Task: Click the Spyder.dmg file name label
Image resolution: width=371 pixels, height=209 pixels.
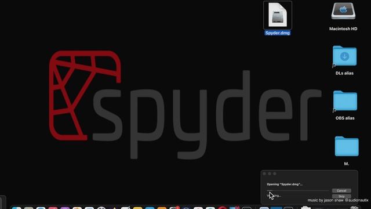Action: pyautogui.click(x=278, y=33)
